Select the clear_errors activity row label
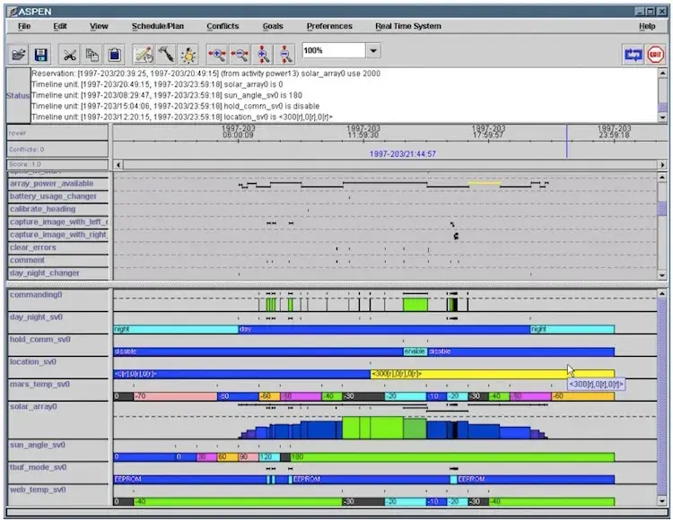The image size is (673, 520). [58, 247]
